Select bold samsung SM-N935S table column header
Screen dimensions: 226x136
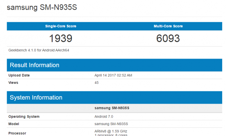click(x=112, y=108)
